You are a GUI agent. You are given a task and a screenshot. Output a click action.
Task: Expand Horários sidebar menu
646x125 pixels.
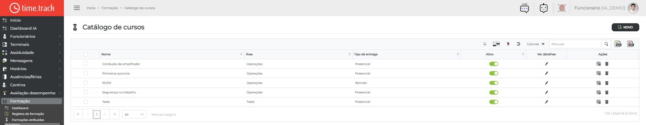click(x=32, y=69)
